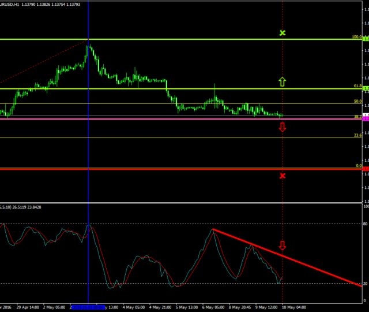Click the Fibonacci 23.6 level label
The height and width of the screenshot is (312, 369).
[357, 135]
